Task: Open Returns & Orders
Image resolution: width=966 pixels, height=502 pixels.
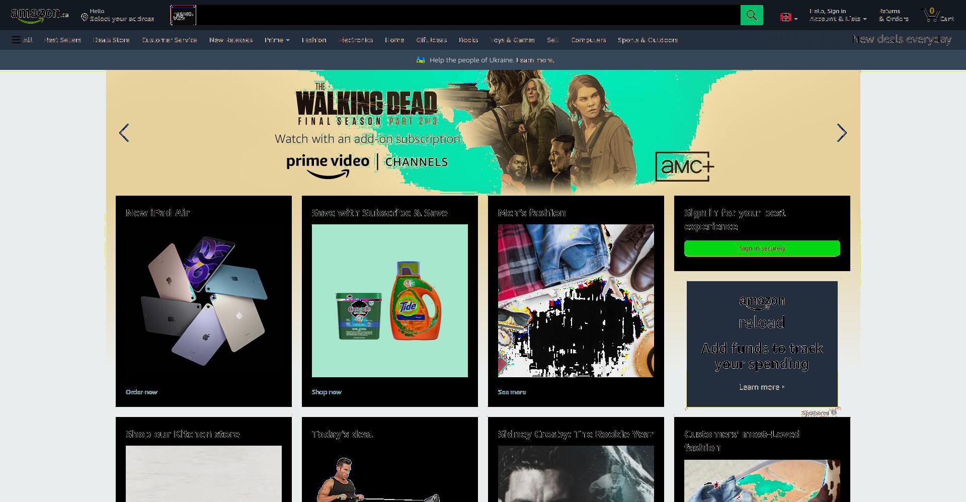Action: point(894,15)
